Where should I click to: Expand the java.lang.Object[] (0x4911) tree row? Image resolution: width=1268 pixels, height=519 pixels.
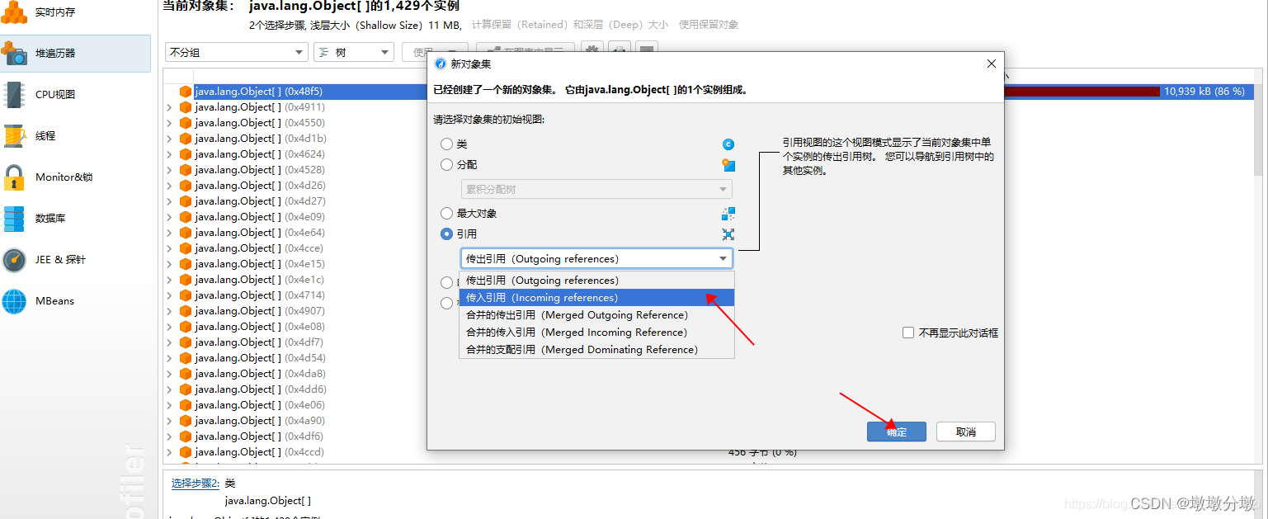[170, 107]
